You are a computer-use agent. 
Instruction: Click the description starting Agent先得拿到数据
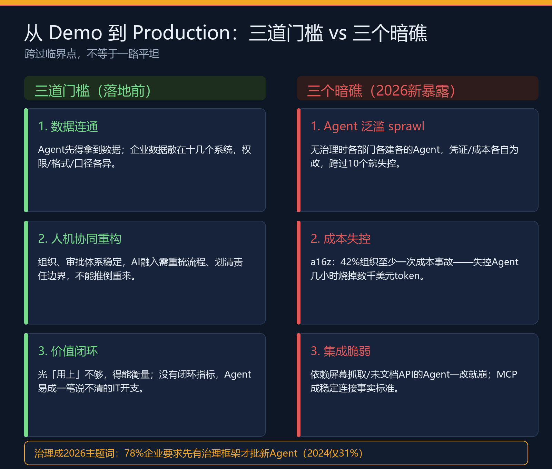(145, 157)
